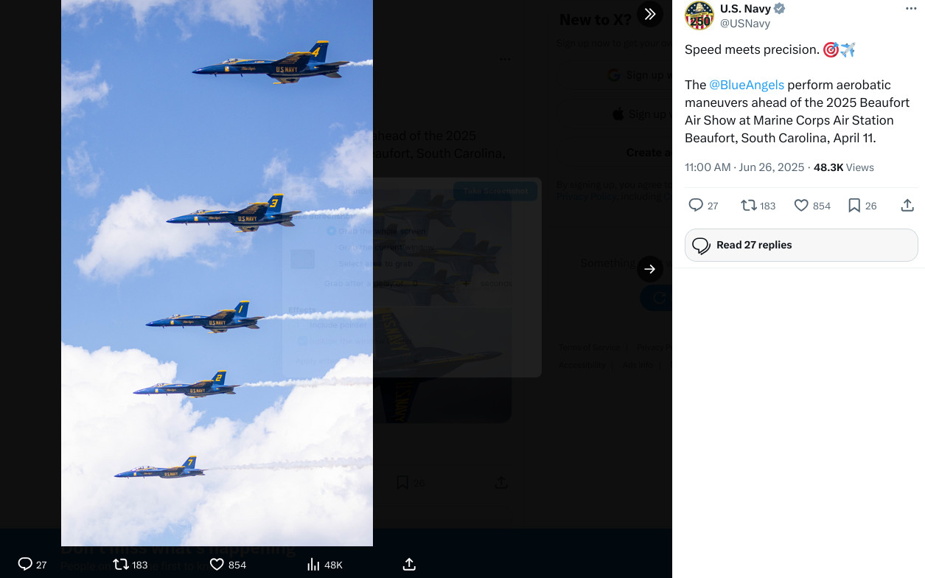Bookmark the tweet with 26 bookmarks
The height and width of the screenshot is (578, 925).
854,206
